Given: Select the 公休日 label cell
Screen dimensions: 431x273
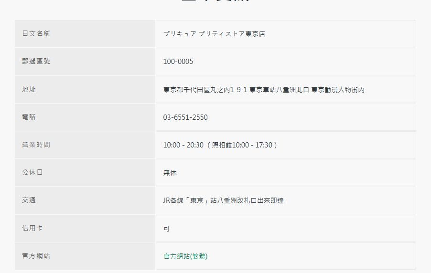Looking at the screenshot, I should [x=32, y=172].
